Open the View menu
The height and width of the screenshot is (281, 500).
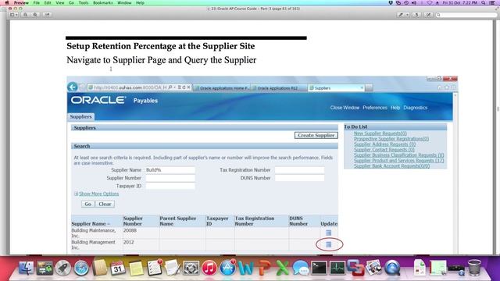60,2
